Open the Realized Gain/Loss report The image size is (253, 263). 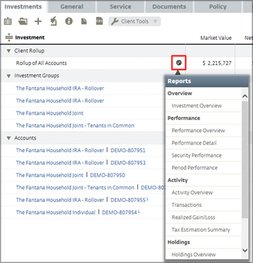[x=194, y=217]
